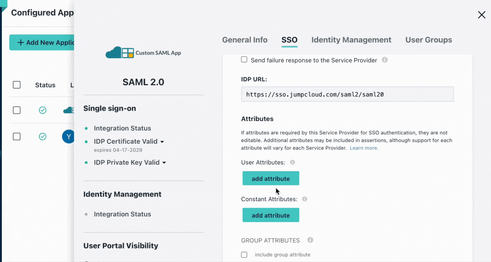The height and width of the screenshot is (262, 491).
Task: Switch to the General Info tab
Action: [x=244, y=40]
